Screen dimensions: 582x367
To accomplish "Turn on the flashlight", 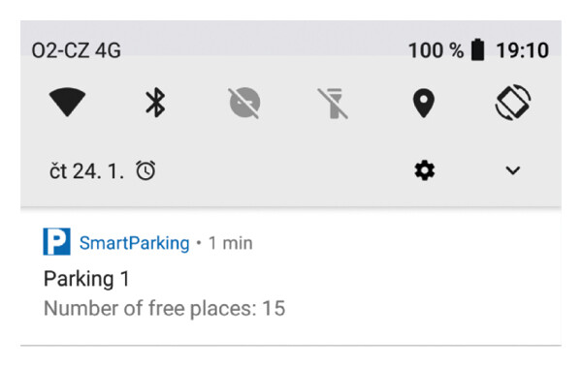I will (333, 103).
